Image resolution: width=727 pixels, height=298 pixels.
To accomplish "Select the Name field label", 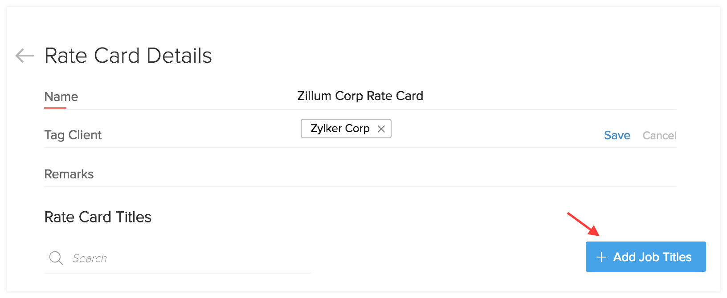I will coord(61,97).
